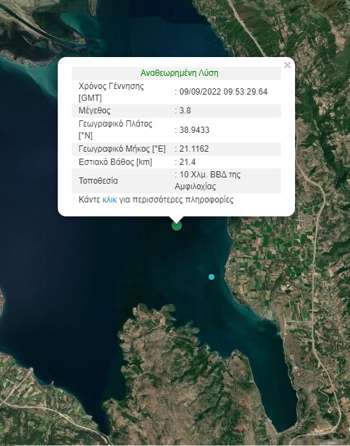350x446 pixels.
Task: Click the Τοποθεσία row label
Action: point(98,181)
